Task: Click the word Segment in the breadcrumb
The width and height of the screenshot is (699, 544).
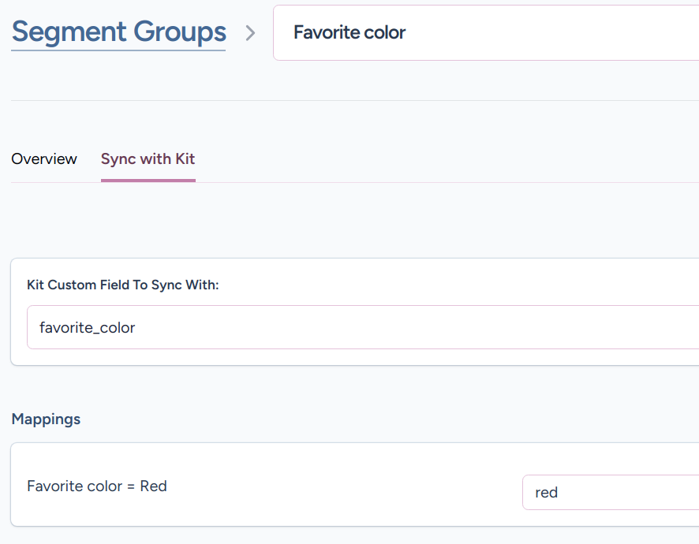Action: pyautogui.click(x=69, y=32)
